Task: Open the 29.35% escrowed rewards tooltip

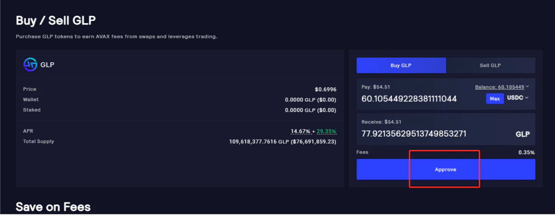Action: coord(326,131)
